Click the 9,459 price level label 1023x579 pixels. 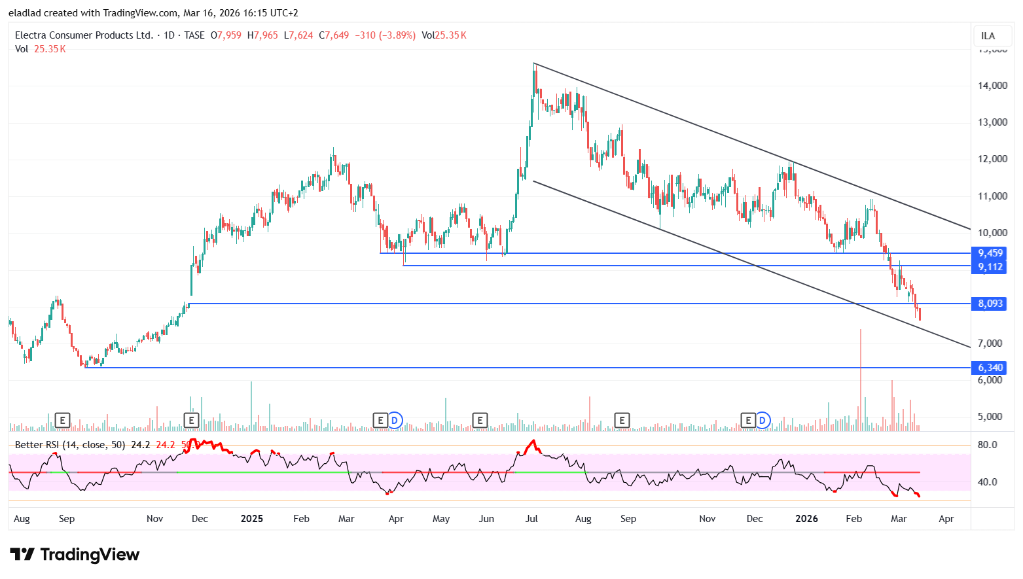990,253
